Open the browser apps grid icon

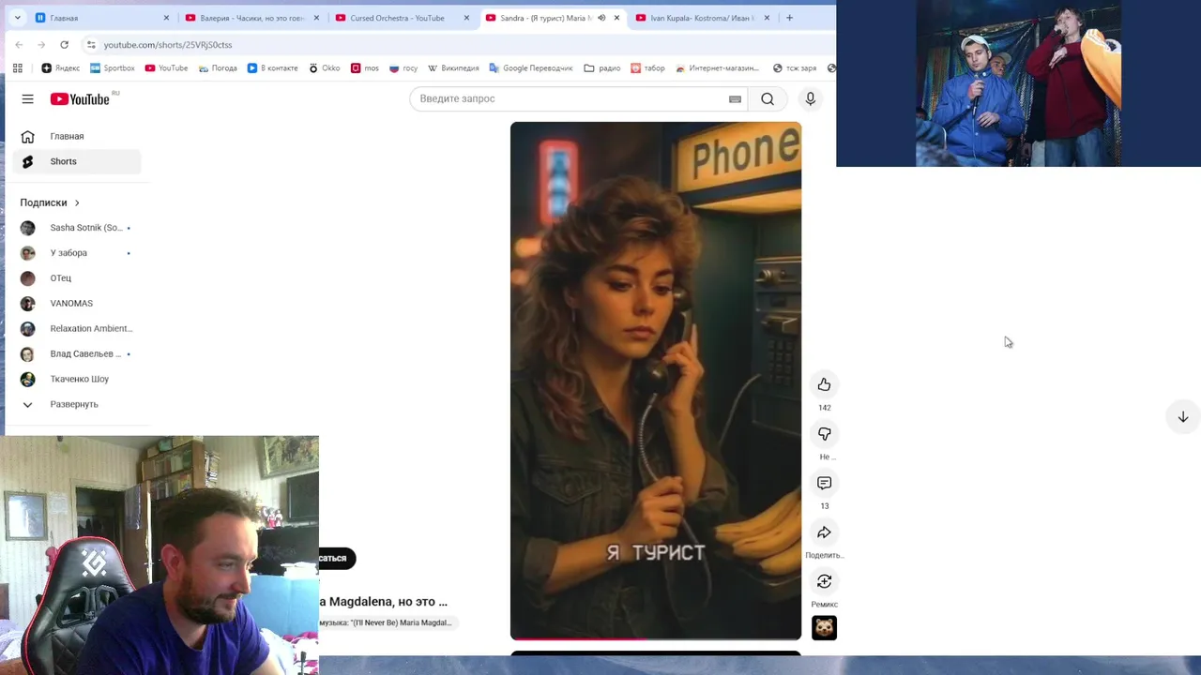click(17, 67)
